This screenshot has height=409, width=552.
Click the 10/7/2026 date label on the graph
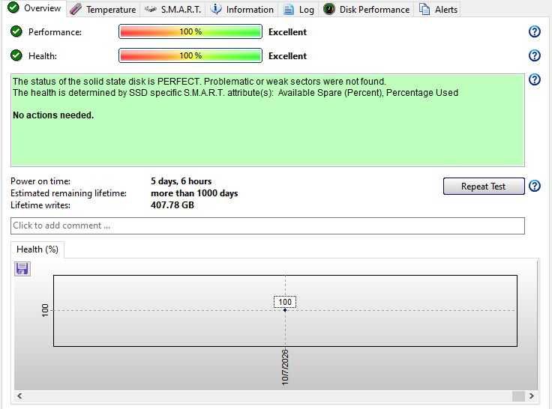(285, 367)
